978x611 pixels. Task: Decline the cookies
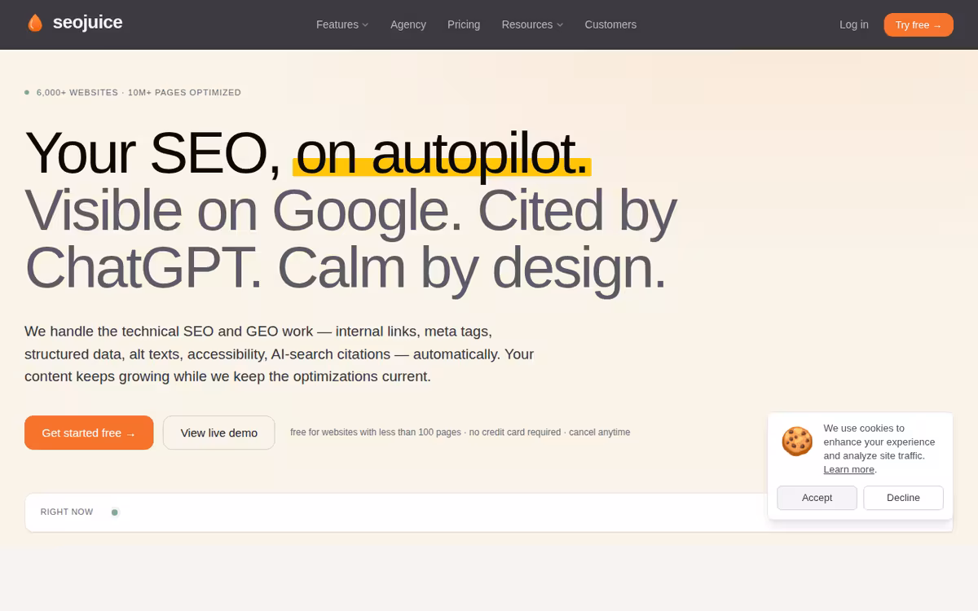[903, 498]
